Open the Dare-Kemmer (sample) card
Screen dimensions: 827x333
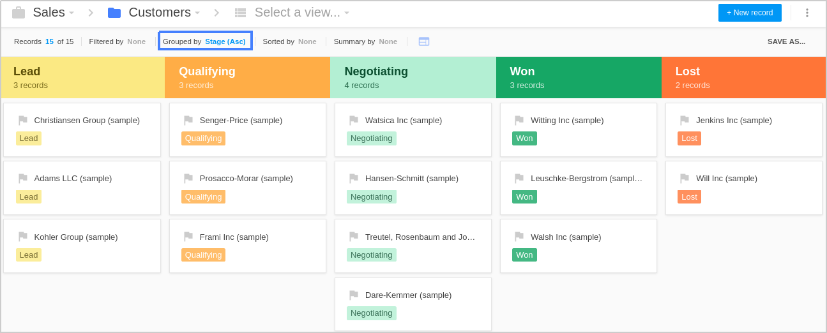click(413, 304)
